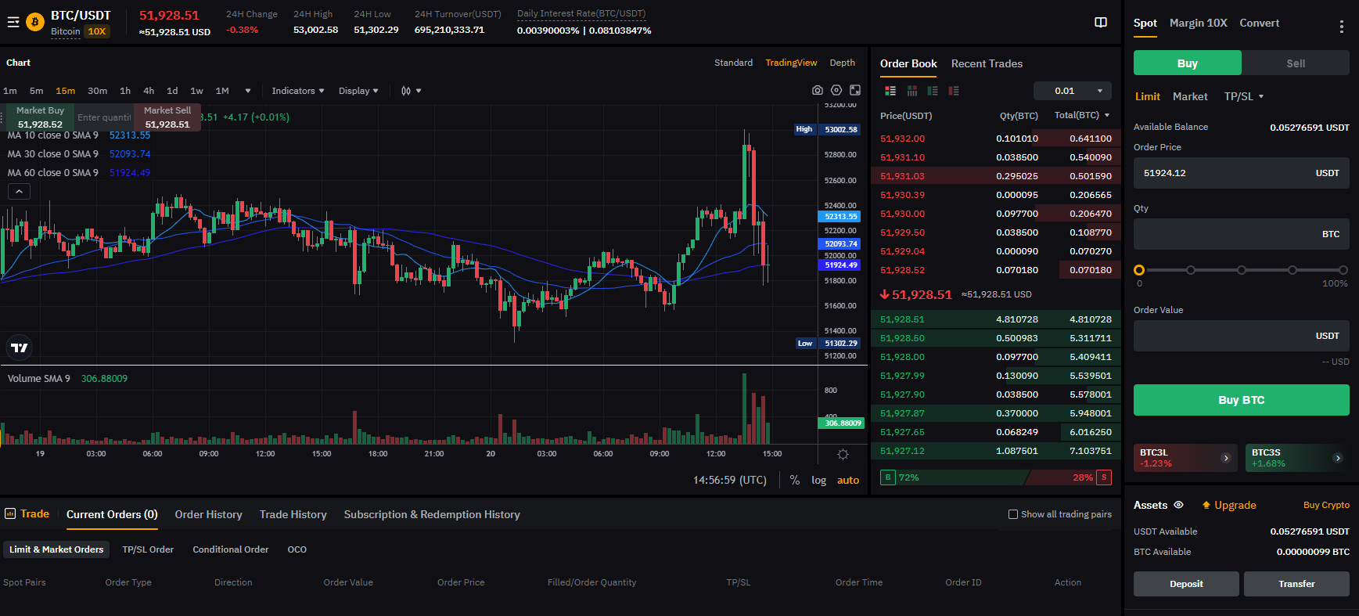Click the Market Buy quick button
The height and width of the screenshot is (616, 1359).
point(40,117)
